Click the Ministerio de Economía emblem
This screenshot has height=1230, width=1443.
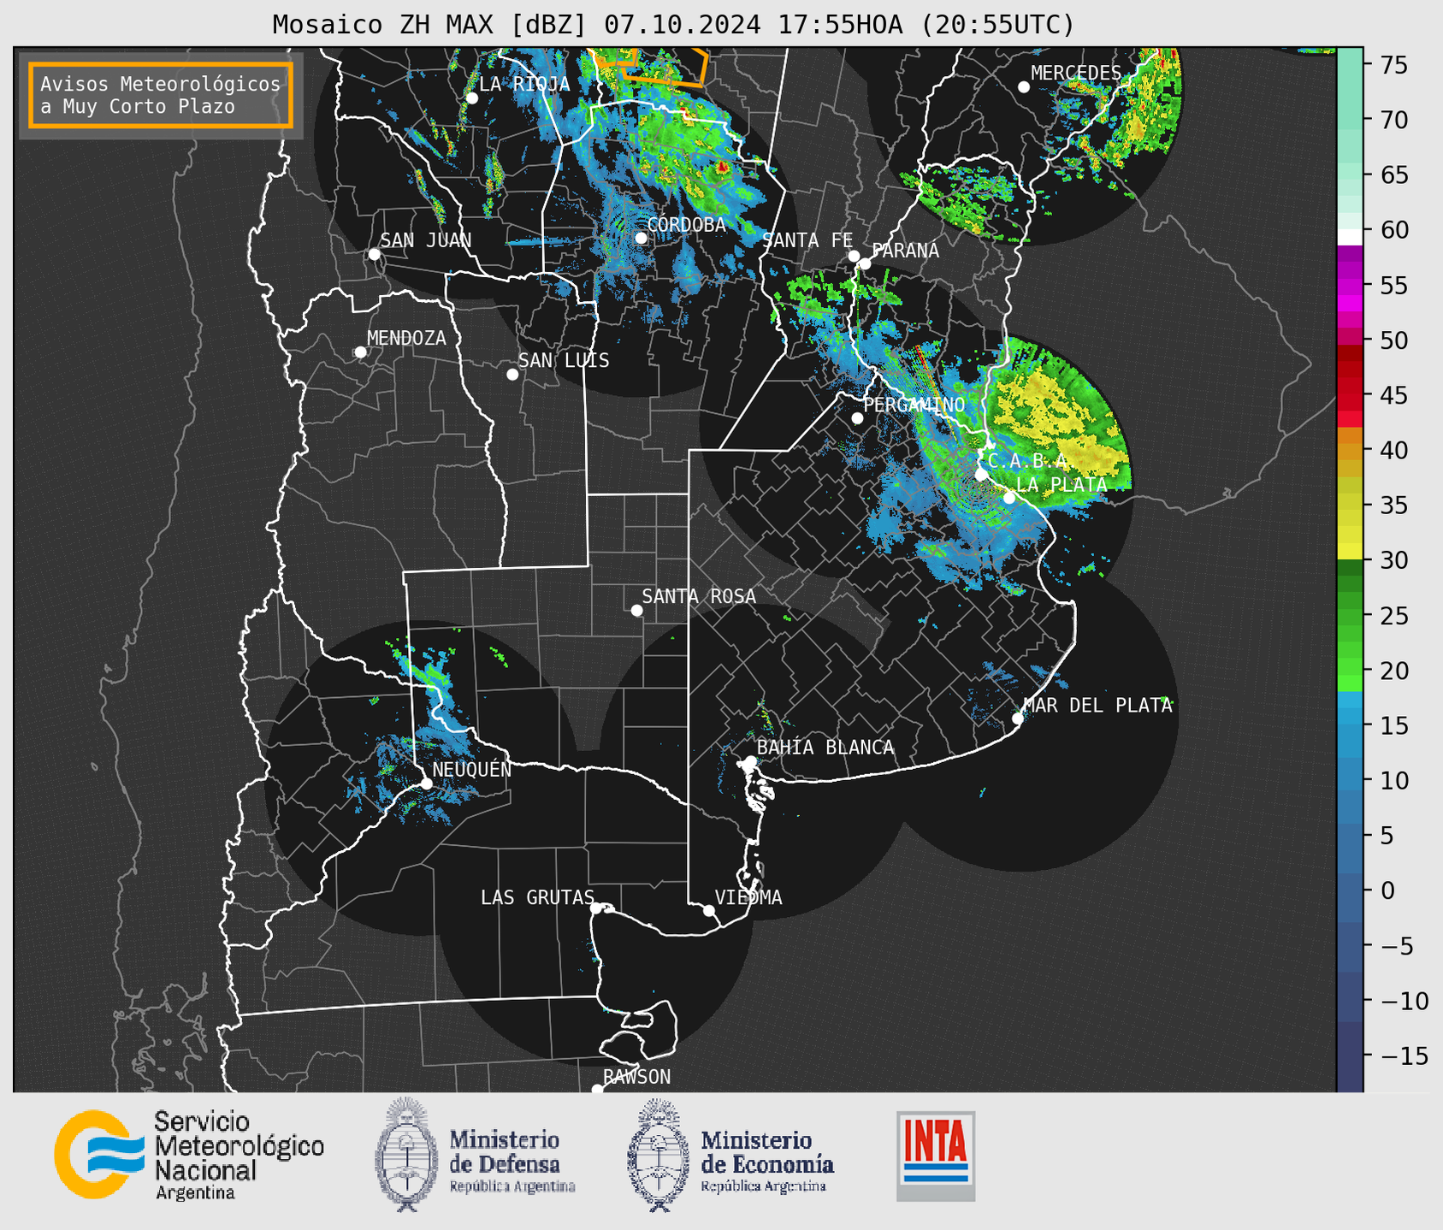pyautogui.click(x=658, y=1155)
